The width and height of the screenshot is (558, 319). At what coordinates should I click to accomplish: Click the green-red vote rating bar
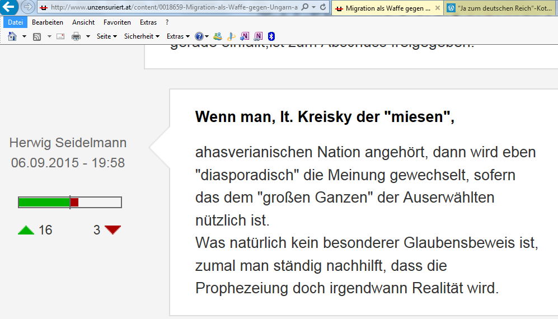pos(70,203)
